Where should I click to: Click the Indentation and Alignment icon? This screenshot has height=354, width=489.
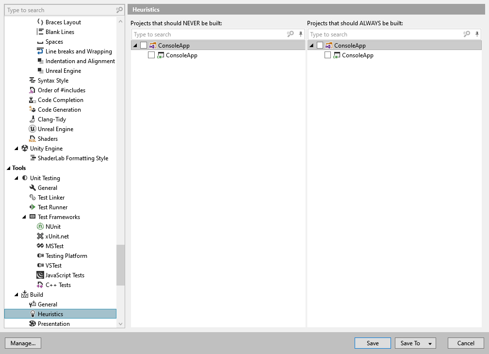point(40,61)
